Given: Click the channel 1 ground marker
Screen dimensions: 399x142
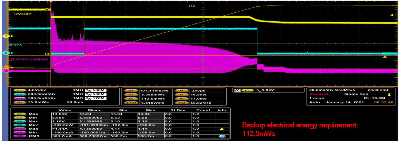Looking at the screenshot, I should 5,36.
